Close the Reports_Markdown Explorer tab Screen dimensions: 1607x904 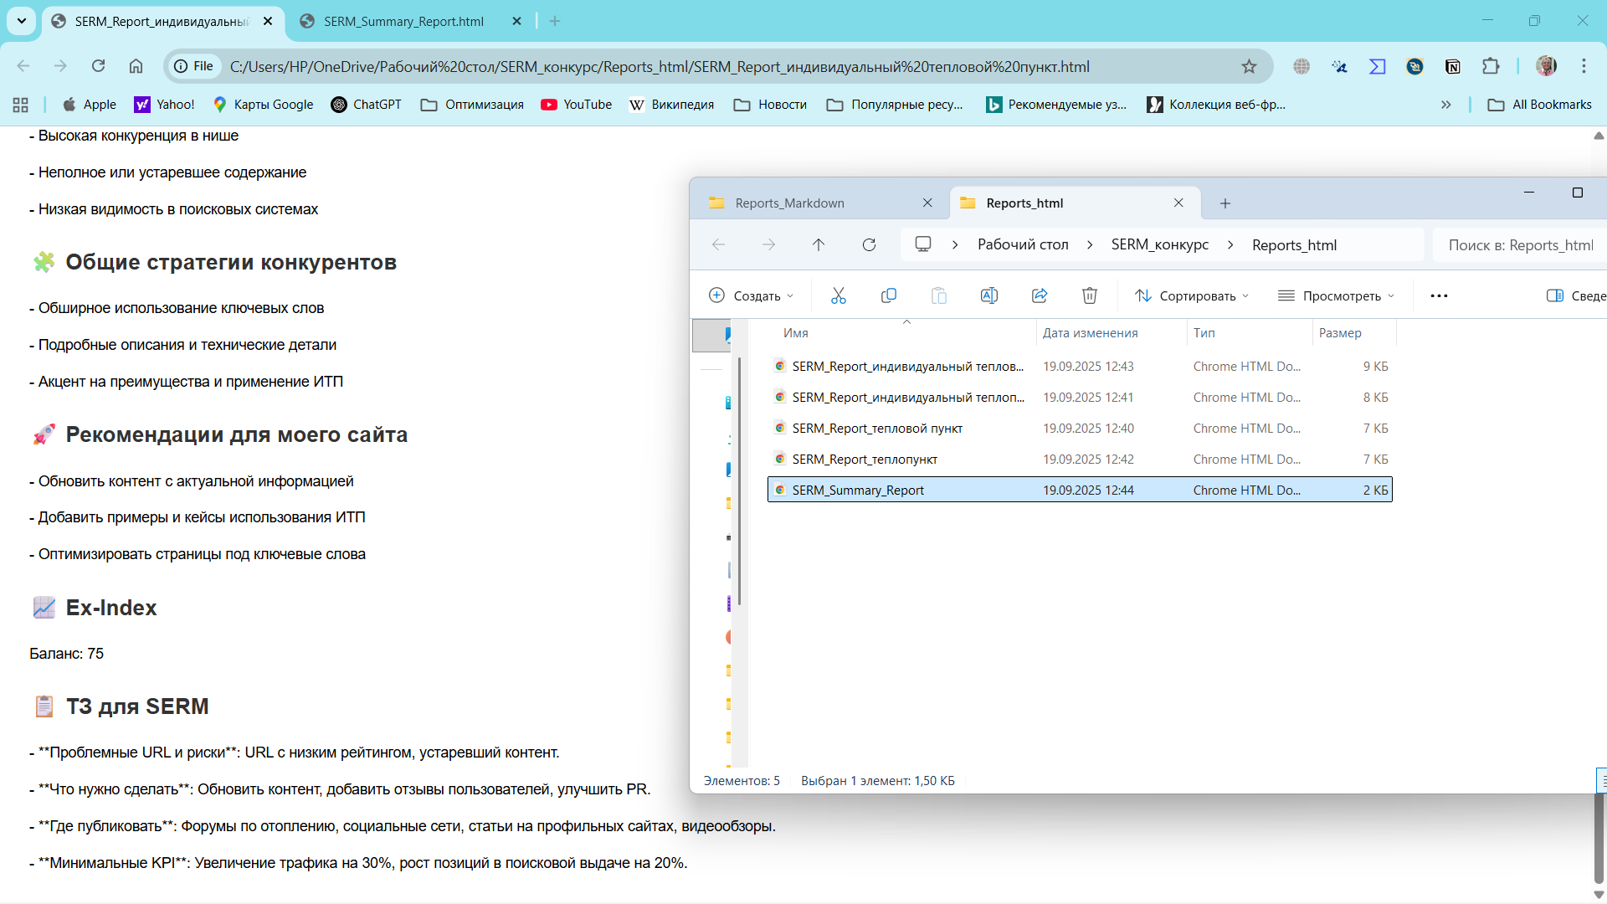927,203
